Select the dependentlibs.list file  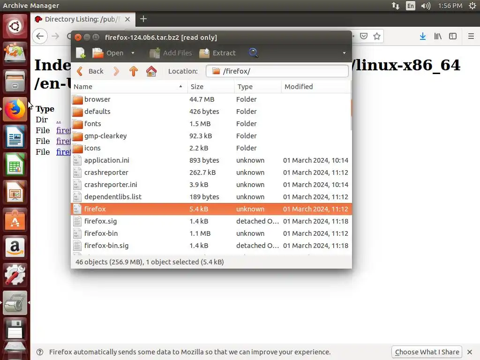210,197
